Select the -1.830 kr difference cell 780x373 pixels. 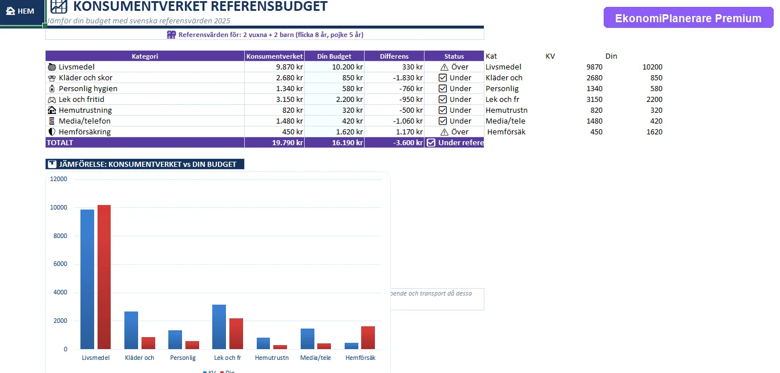tap(394, 78)
